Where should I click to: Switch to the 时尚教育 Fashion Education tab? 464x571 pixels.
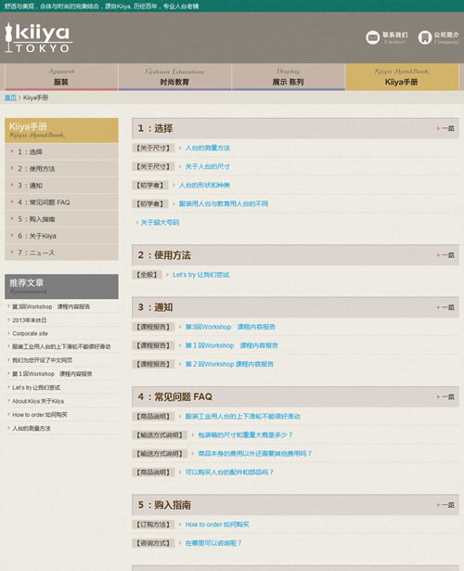174,77
